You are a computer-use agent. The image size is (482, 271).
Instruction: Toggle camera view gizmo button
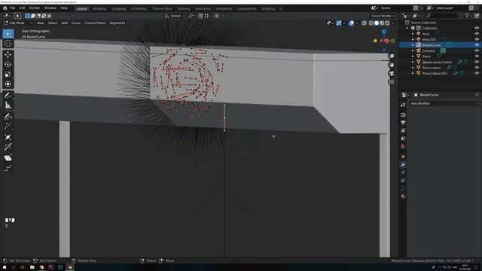pyautogui.click(x=392, y=74)
